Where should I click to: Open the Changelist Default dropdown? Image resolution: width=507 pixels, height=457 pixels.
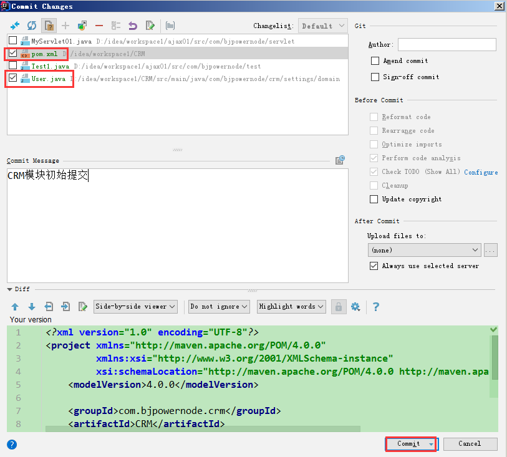pyautogui.click(x=322, y=26)
